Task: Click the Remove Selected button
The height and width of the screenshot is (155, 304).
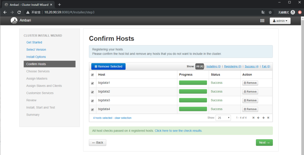Action: [x=108, y=66]
